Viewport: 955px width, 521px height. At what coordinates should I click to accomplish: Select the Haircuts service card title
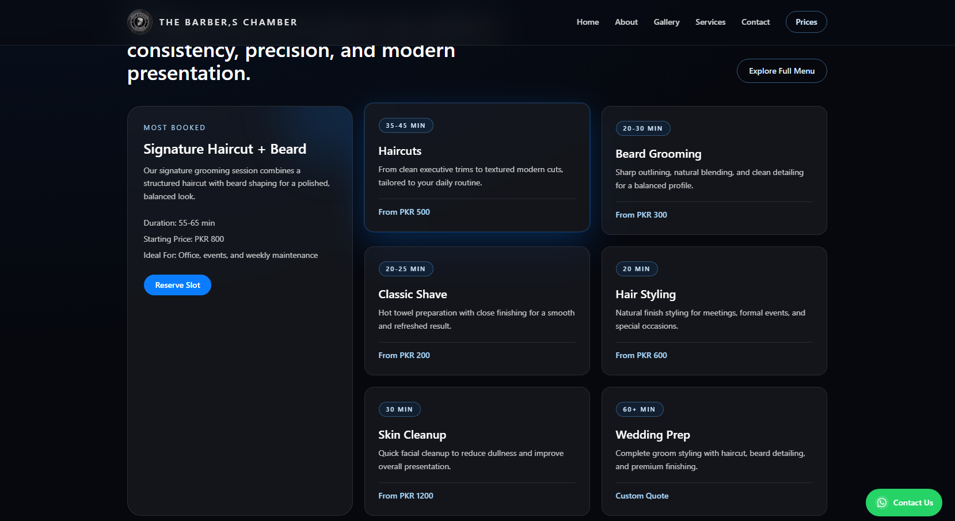click(399, 151)
